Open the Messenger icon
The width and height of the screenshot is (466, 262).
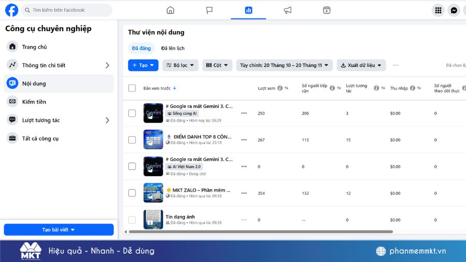pos(454,10)
